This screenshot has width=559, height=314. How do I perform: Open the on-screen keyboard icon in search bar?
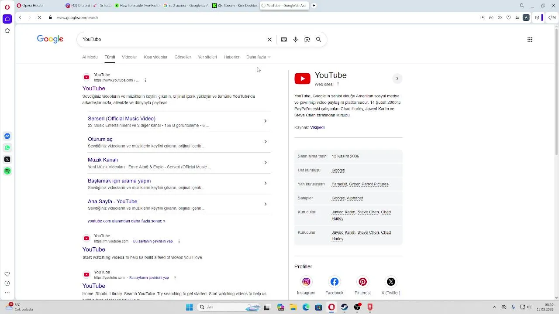pos(284,39)
